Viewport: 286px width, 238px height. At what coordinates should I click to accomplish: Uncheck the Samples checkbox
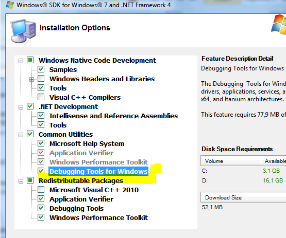pyautogui.click(x=41, y=69)
